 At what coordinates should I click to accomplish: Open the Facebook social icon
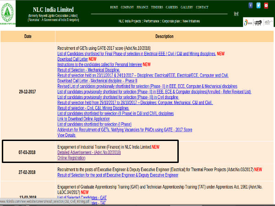[251, 5]
